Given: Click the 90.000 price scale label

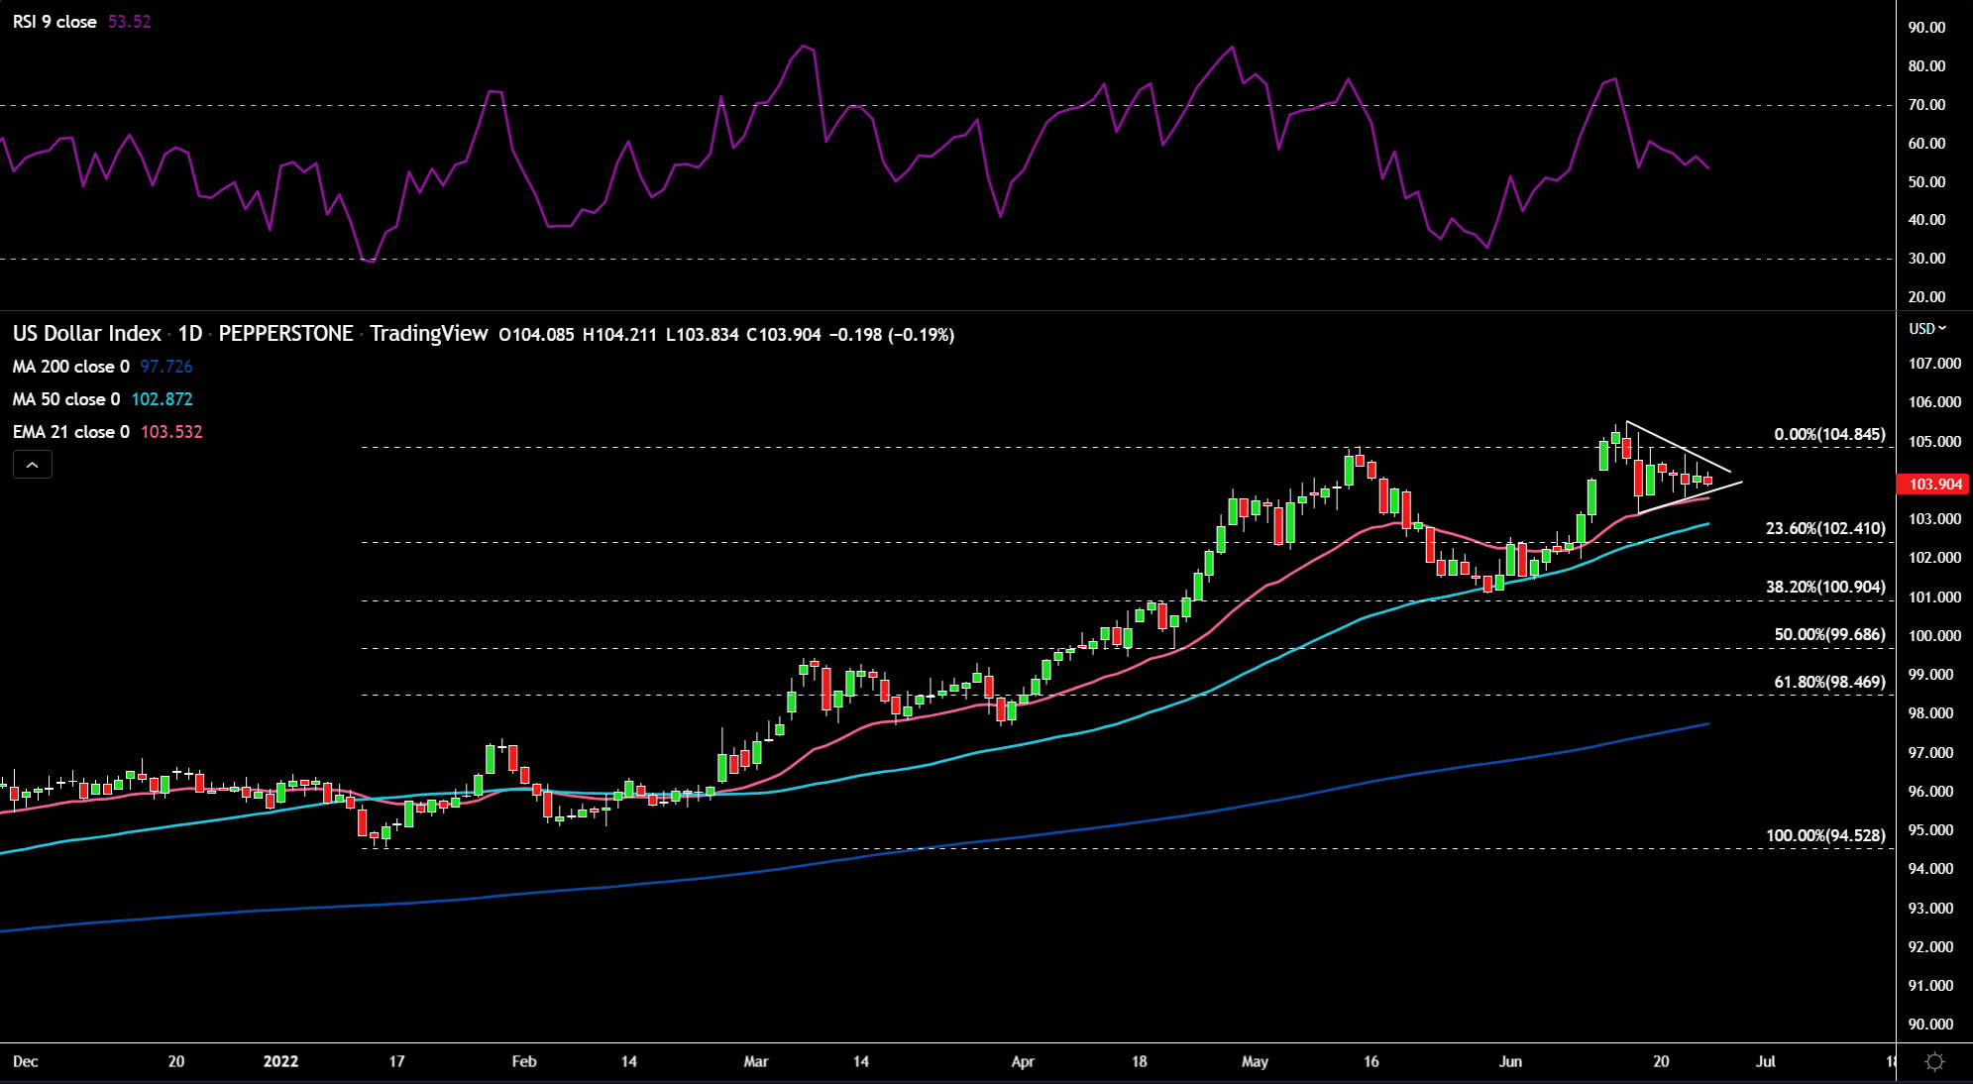Looking at the screenshot, I should (x=1930, y=1025).
